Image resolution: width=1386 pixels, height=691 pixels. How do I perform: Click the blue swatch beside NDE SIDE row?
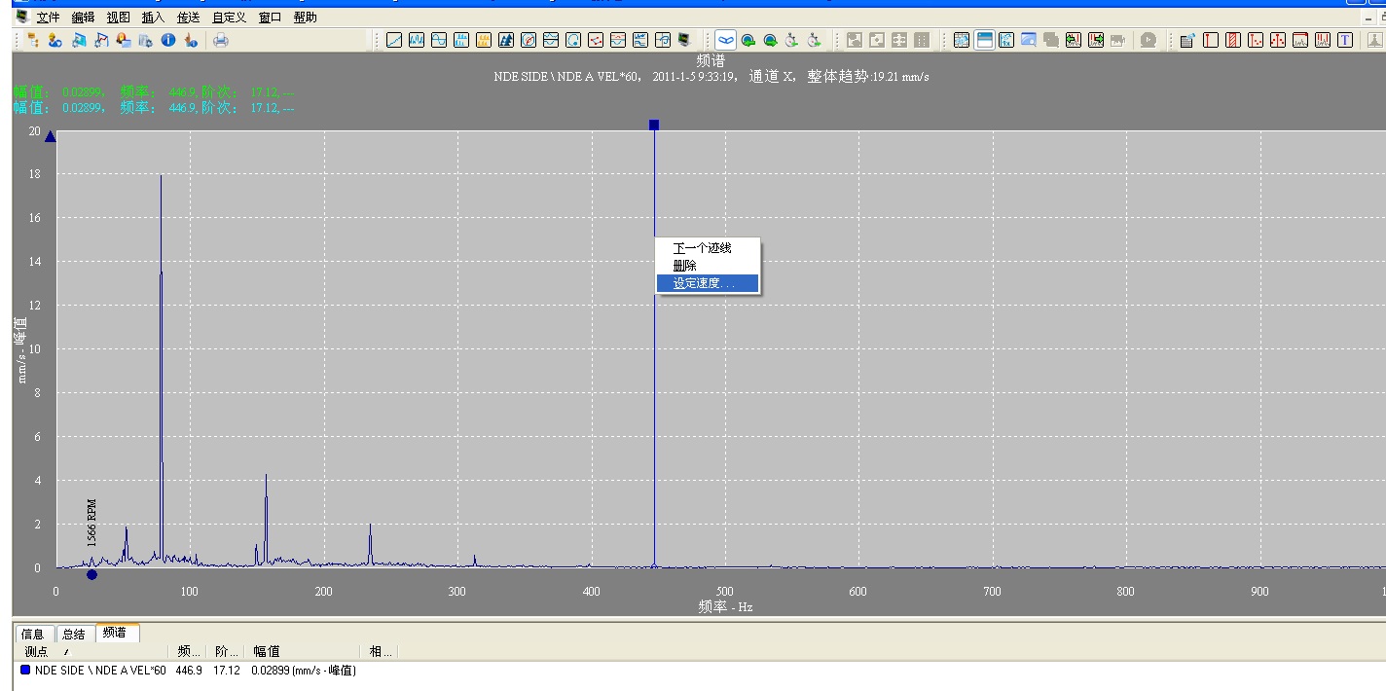coord(25,670)
